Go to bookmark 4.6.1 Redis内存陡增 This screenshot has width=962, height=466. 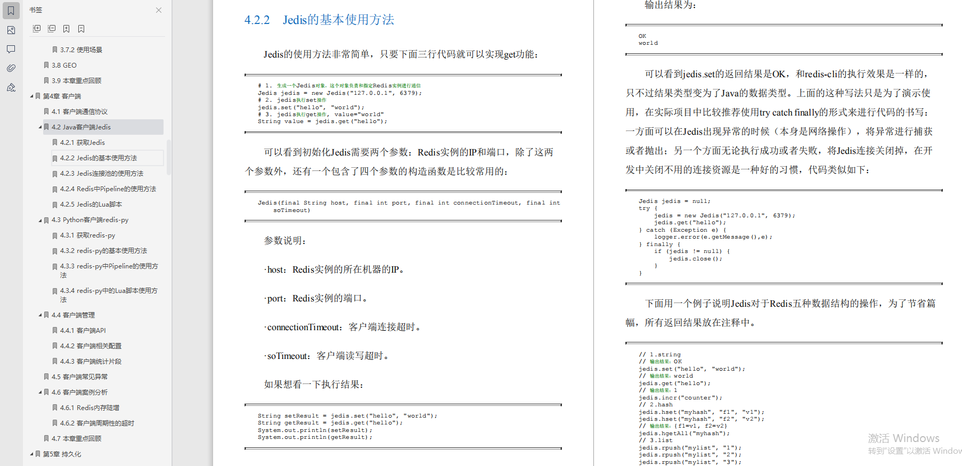89,408
